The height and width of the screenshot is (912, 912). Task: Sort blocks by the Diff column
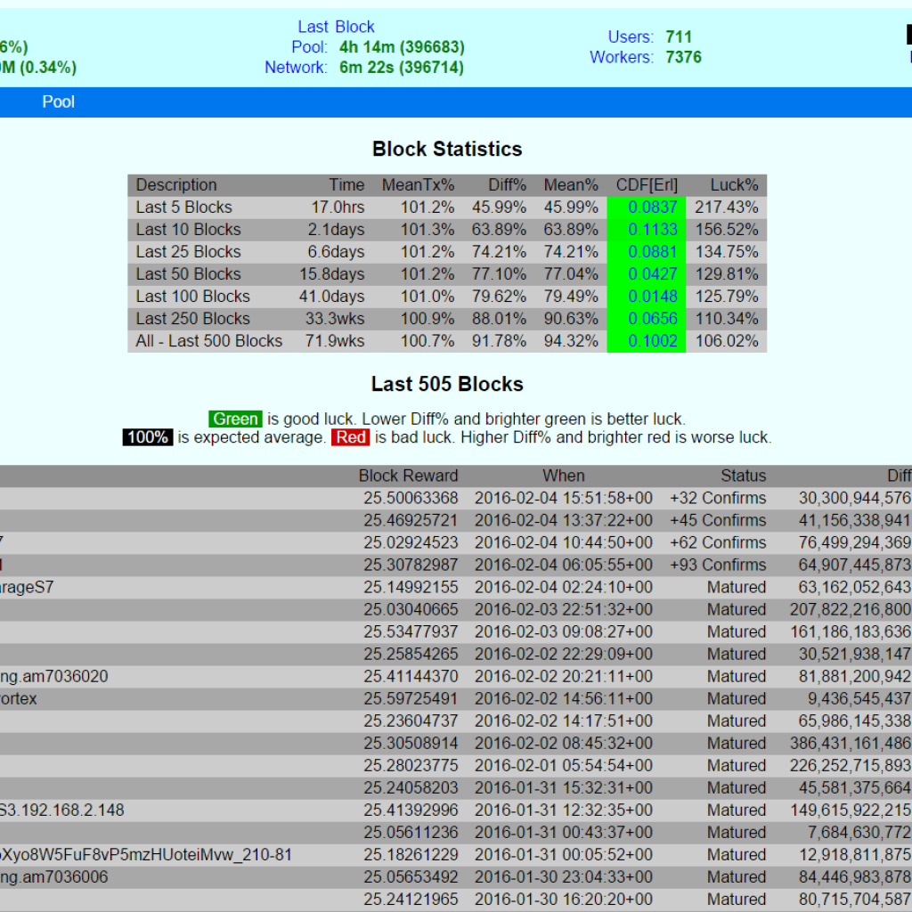(900, 475)
